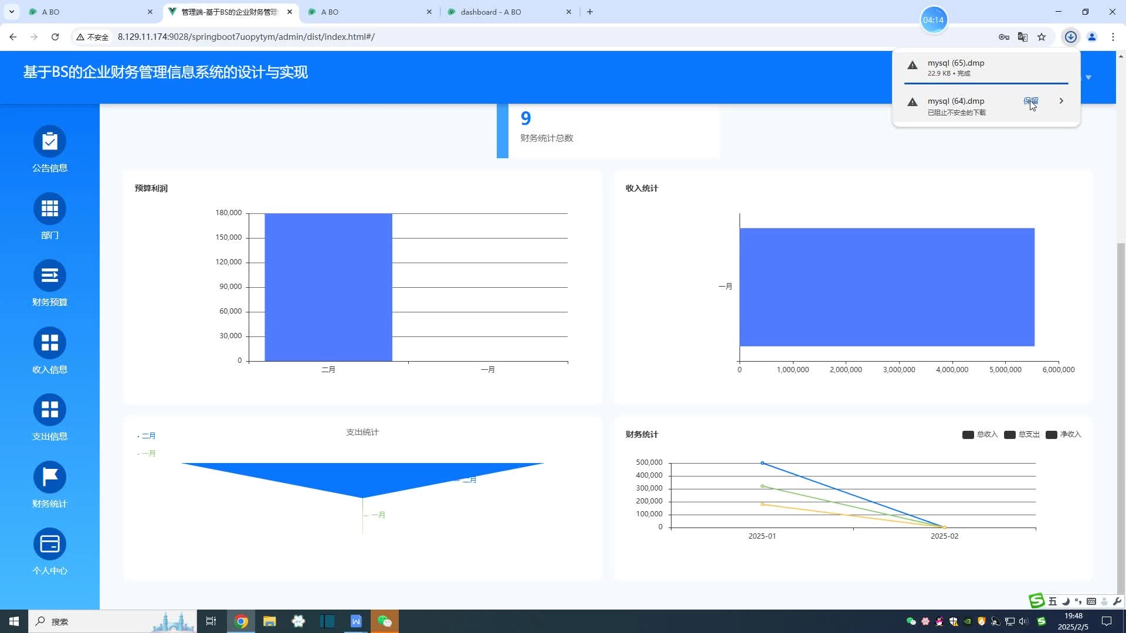
Task: Open the 公告信息 sidebar icon
Action: click(50, 142)
